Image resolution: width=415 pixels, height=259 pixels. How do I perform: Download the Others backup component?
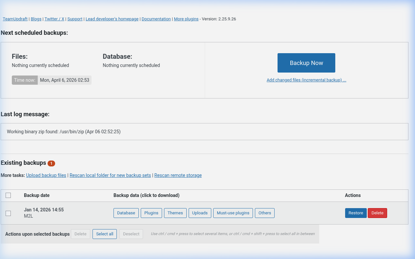pyautogui.click(x=265, y=213)
